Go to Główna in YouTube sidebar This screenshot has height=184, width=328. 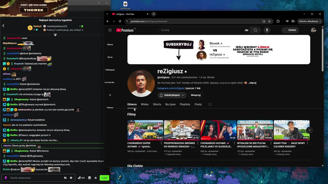[x=110, y=44]
